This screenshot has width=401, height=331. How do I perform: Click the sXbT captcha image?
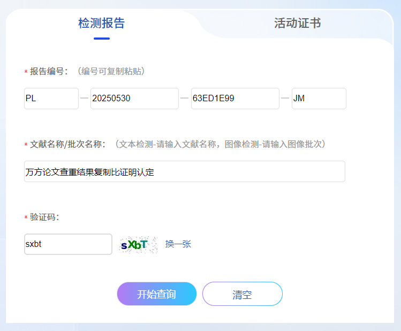click(138, 245)
